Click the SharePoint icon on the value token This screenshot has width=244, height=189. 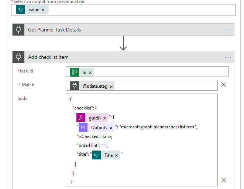21,10
